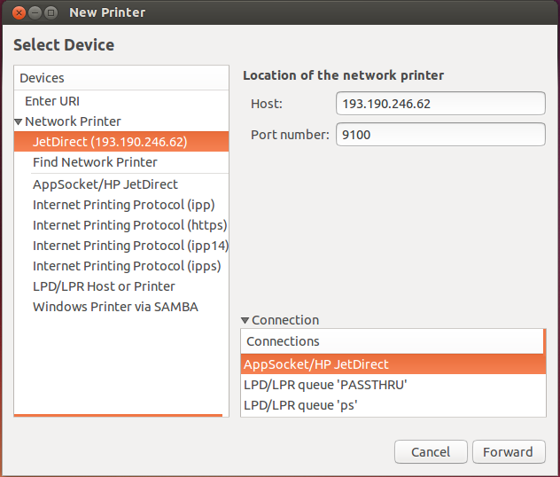Select LPD/LPR queue 'PASSTHRU' connection

click(393, 385)
